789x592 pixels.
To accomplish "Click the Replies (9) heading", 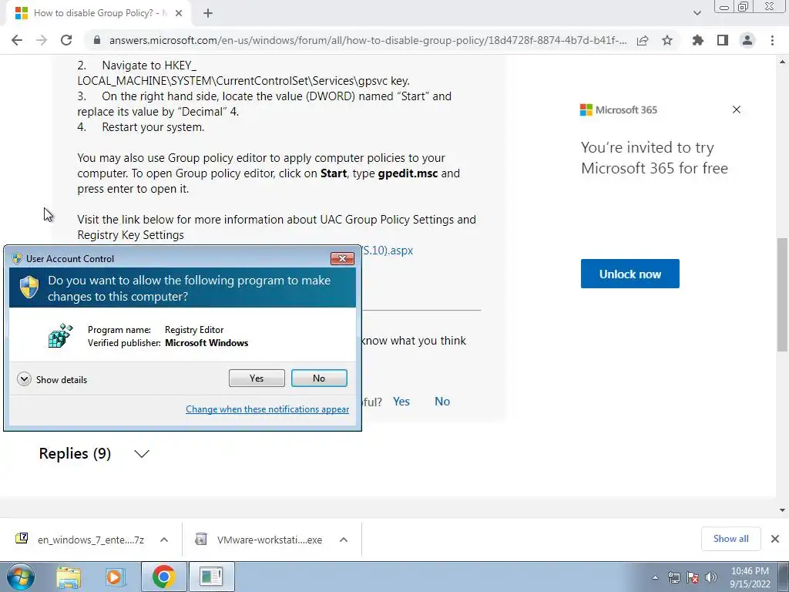I will click(75, 453).
